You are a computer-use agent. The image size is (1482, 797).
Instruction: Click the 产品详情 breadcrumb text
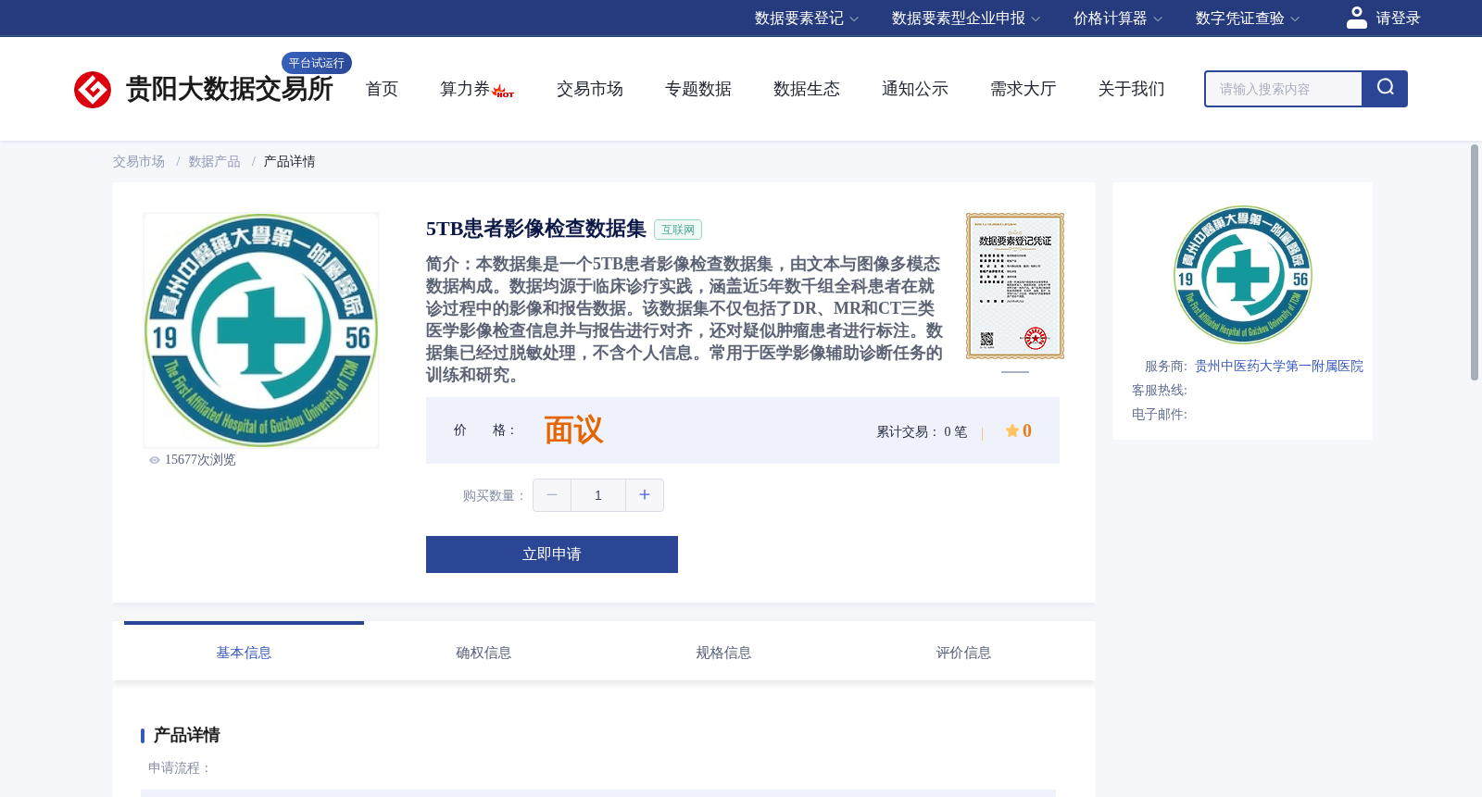289,162
